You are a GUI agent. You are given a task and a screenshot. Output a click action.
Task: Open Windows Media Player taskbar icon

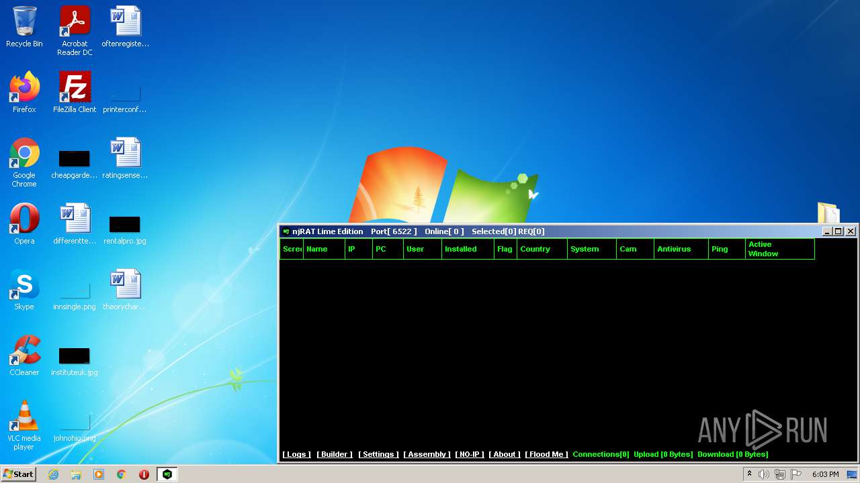(x=99, y=474)
